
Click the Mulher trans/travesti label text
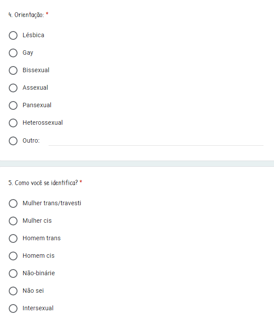pyautogui.click(x=52, y=203)
